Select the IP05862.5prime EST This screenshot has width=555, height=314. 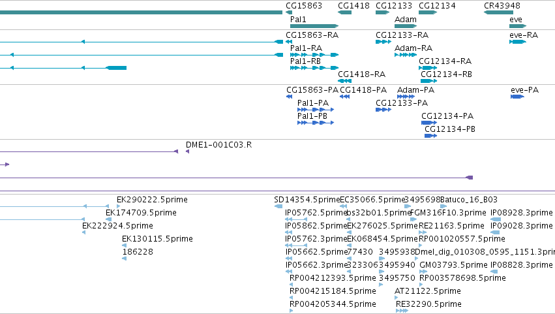pos(288,232)
